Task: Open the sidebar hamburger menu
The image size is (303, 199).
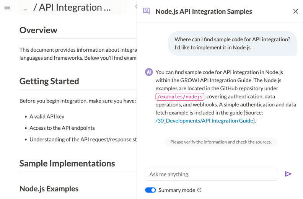Action: tap(7, 8)
